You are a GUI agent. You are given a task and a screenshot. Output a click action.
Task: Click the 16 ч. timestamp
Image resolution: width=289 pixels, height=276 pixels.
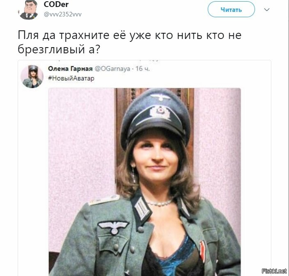[143, 68]
